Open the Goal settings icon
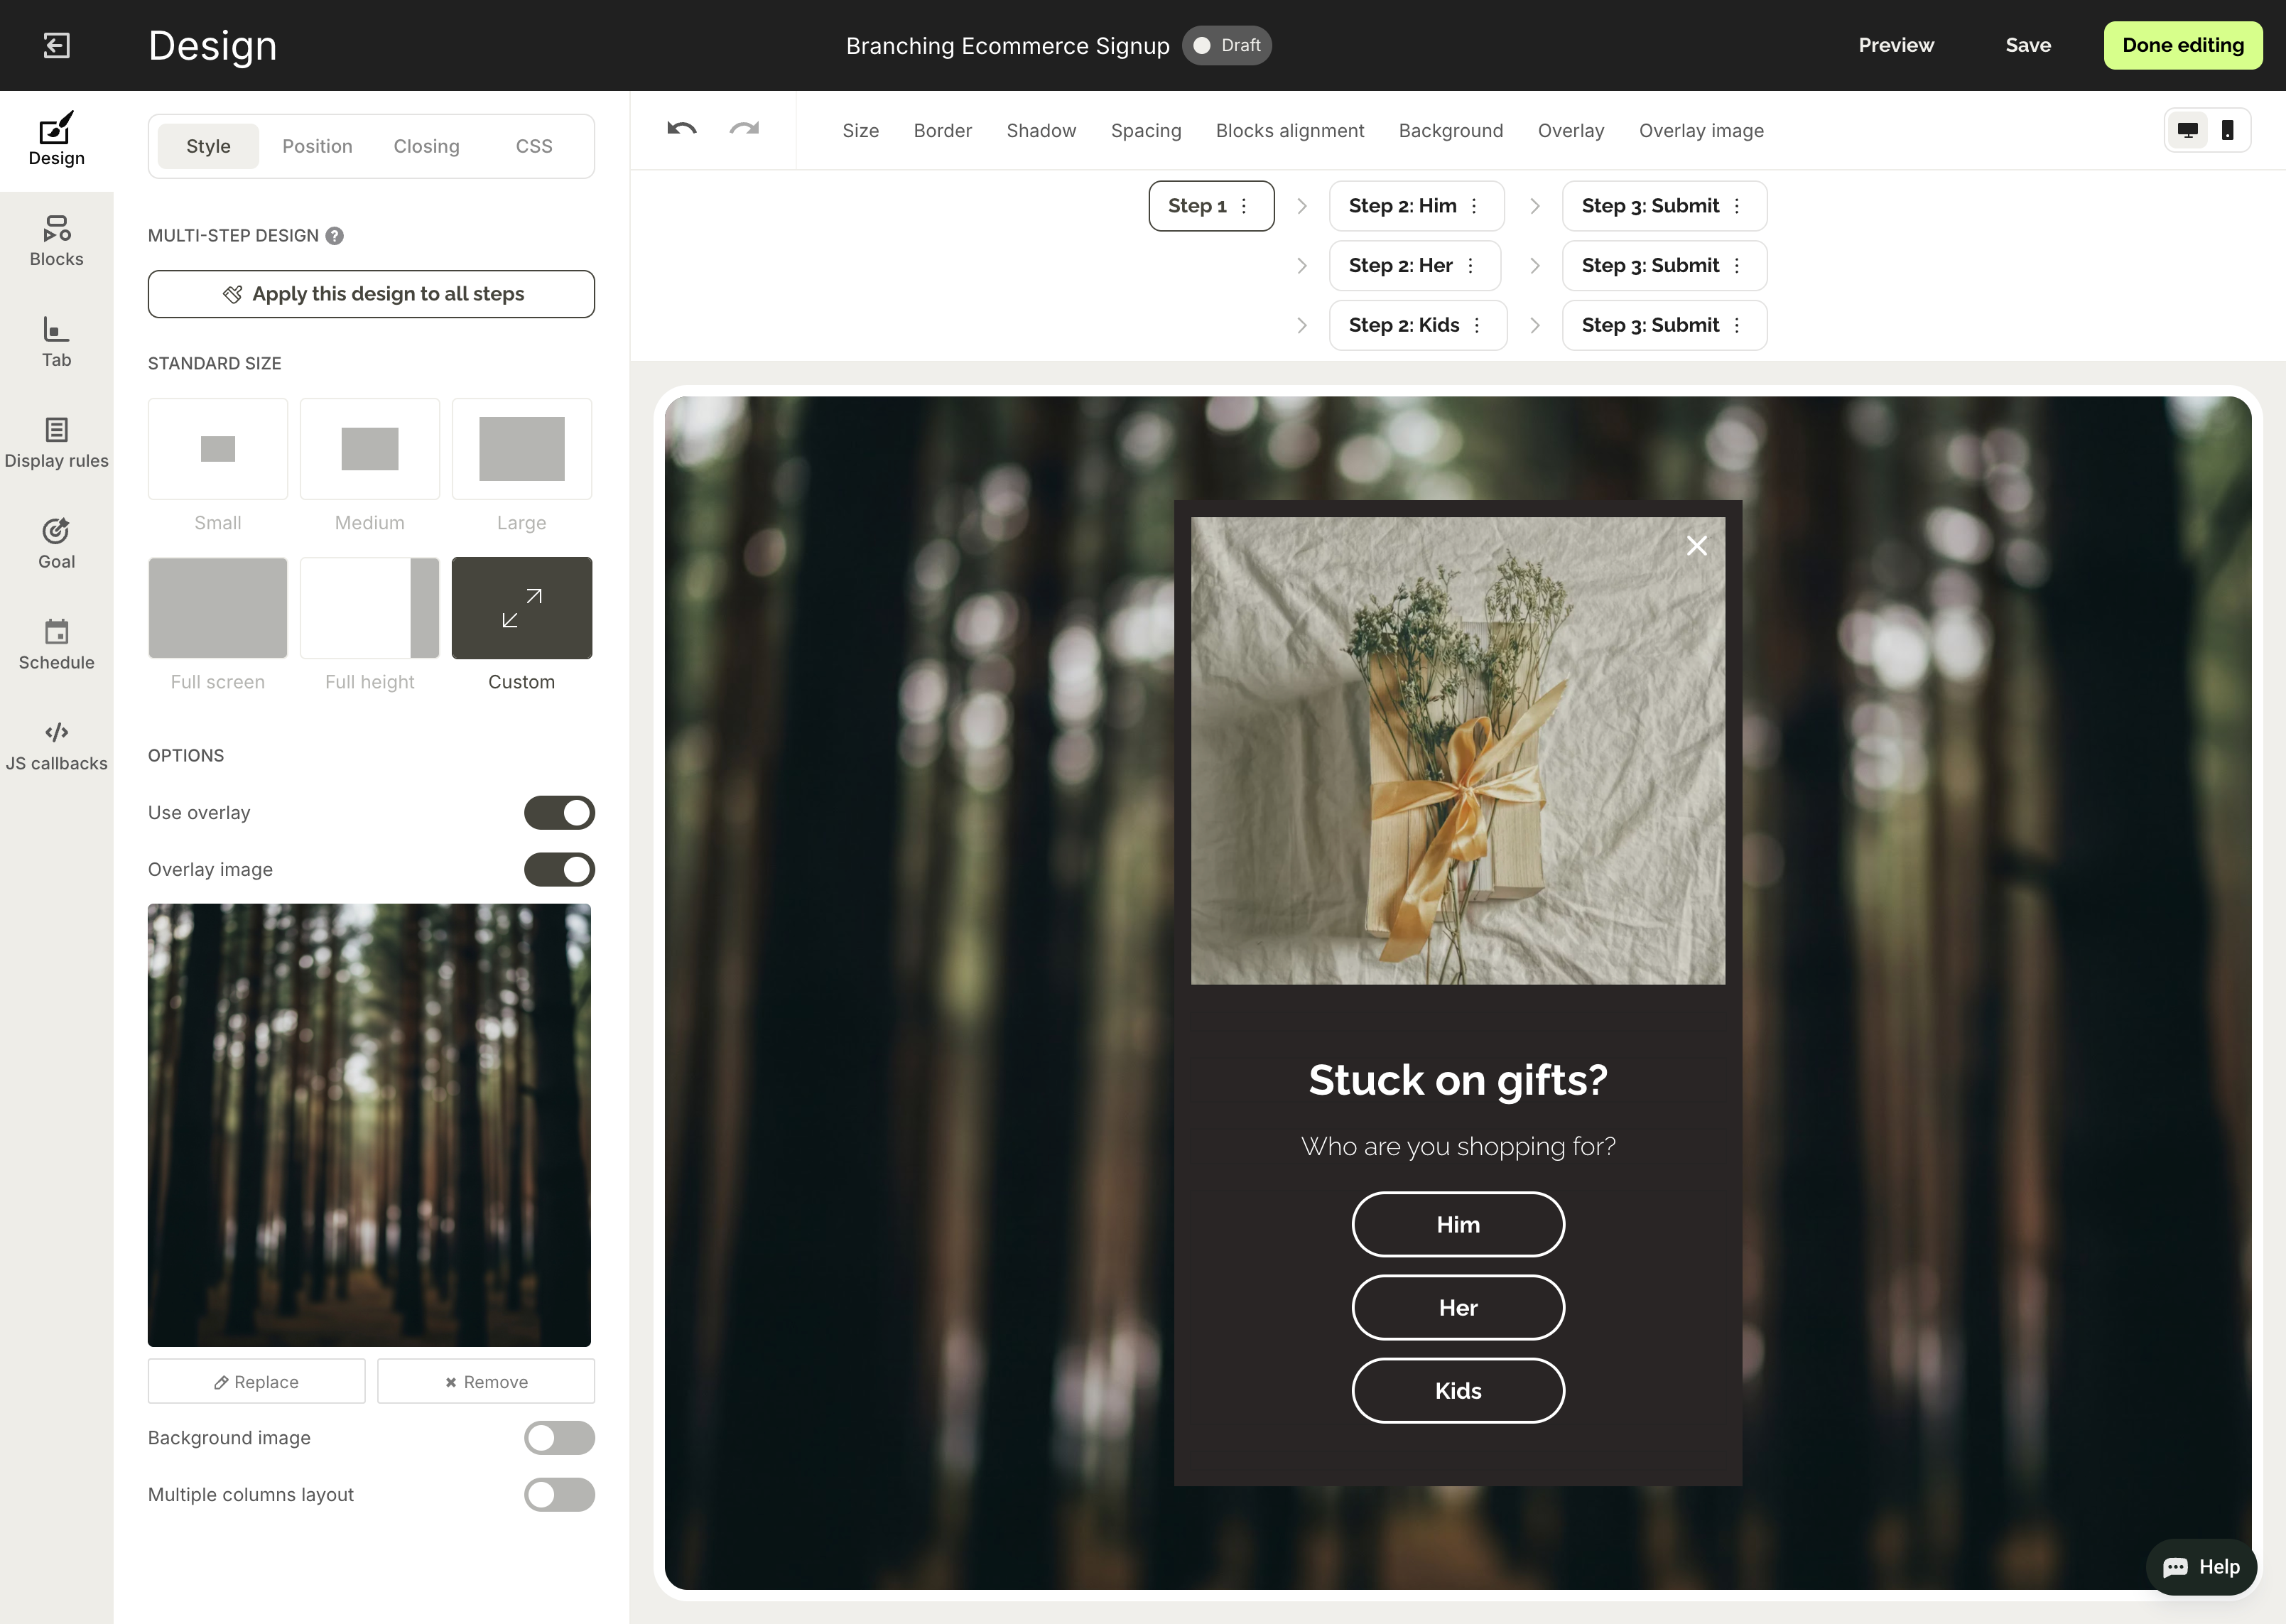2286x1624 pixels. point(56,531)
